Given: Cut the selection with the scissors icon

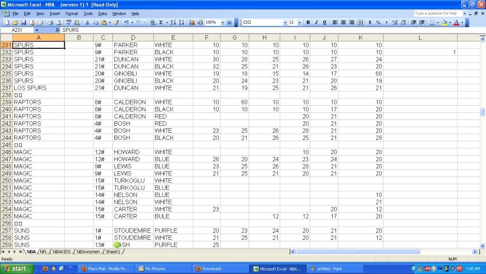Looking at the screenshot, I should 88,22.
